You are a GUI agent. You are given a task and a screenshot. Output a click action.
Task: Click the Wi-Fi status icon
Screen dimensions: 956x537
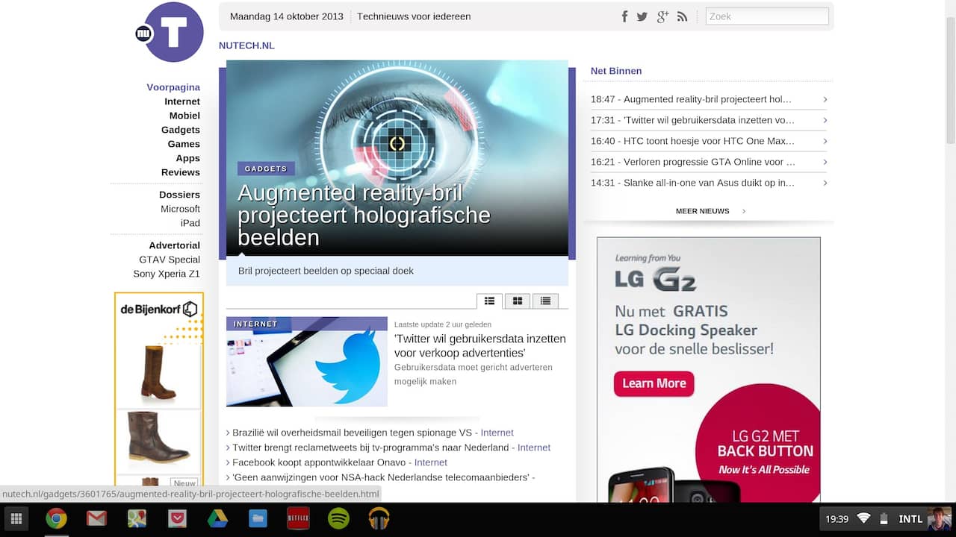point(863,518)
